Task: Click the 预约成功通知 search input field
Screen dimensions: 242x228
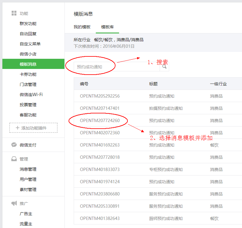Action: pyautogui.click(x=116, y=67)
